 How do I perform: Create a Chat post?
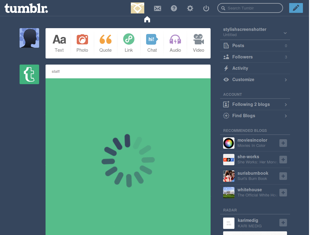(152, 43)
